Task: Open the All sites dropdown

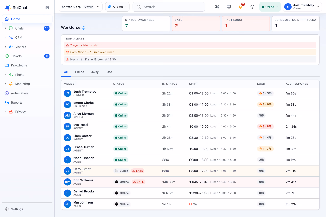Action: 117,7
